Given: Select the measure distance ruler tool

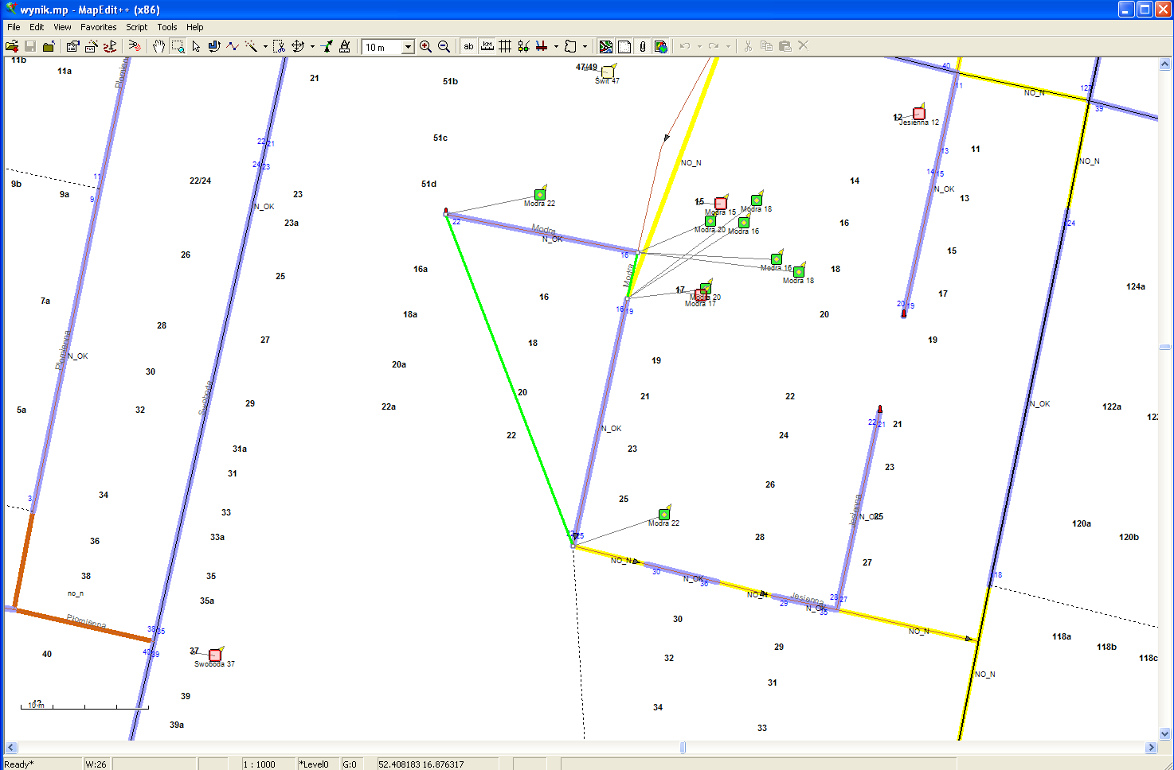Looking at the screenshot, I should pos(344,47).
